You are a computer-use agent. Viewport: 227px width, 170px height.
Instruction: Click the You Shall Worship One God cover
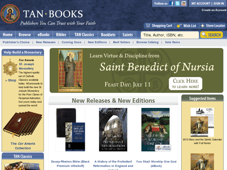tap(156, 130)
